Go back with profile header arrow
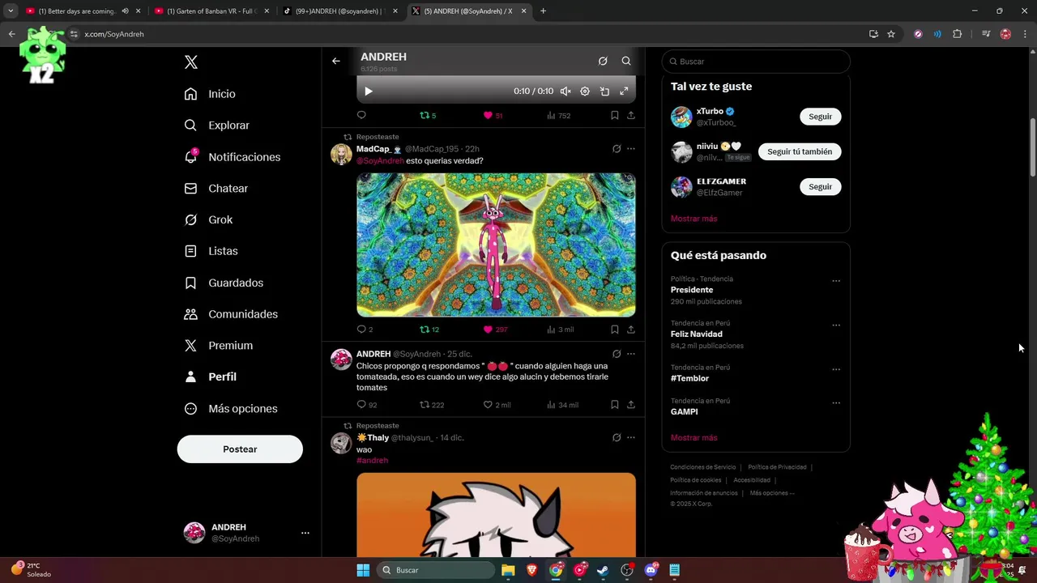 click(336, 61)
